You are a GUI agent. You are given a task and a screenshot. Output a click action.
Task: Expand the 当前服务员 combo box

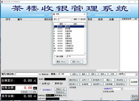coord(122,89)
